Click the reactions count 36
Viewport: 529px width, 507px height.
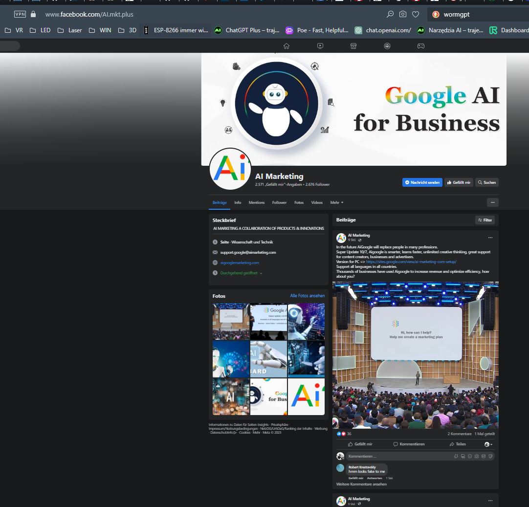[349, 434]
